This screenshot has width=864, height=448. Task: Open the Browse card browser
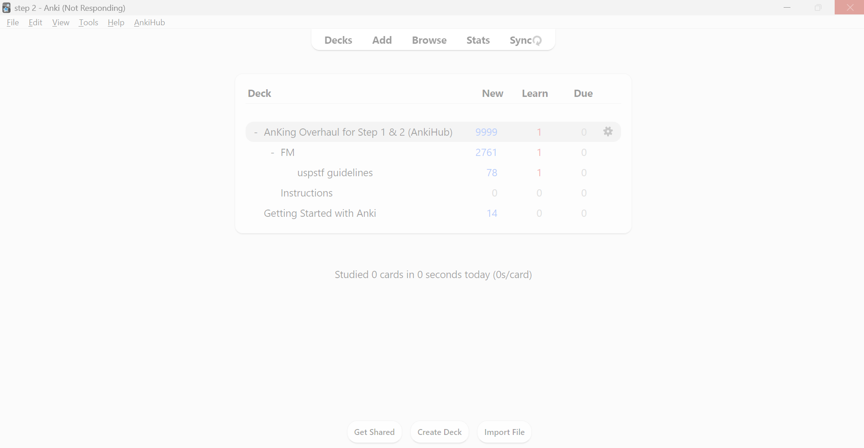pyautogui.click(x=429, y=40)
